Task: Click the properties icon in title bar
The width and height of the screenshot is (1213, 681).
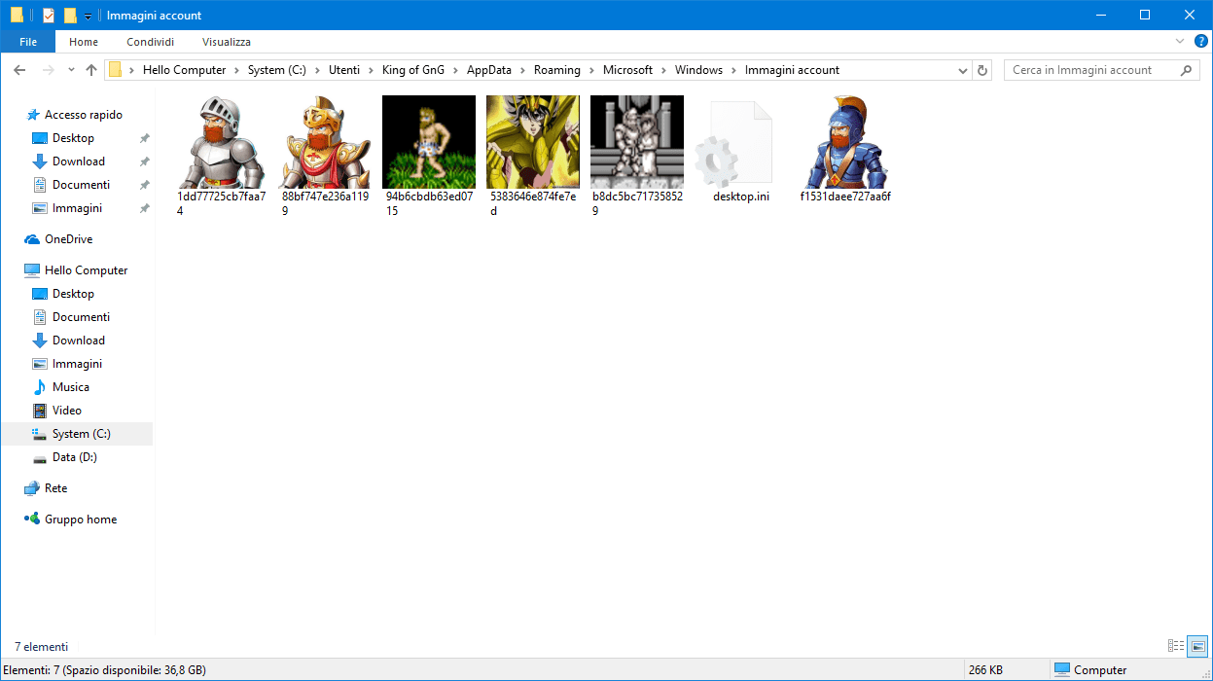Action: point(48,16)
